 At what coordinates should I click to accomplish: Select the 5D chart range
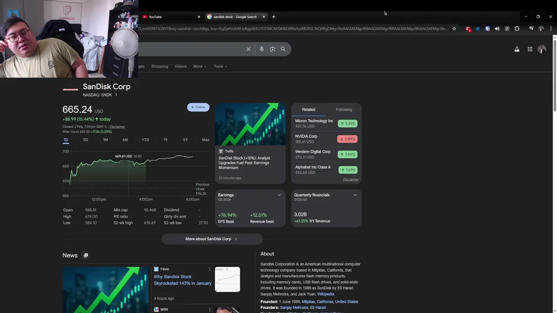85,140
